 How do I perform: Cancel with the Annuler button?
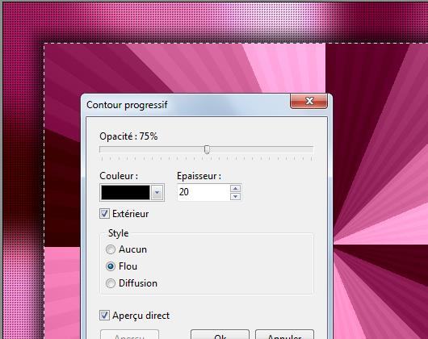tap(284, 335)
